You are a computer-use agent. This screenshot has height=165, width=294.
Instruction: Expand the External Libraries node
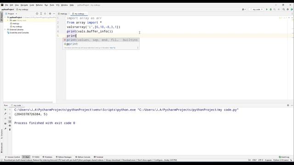tap(5, 29)
